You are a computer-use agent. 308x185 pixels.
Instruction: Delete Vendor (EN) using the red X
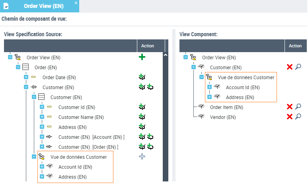point(290,117)
